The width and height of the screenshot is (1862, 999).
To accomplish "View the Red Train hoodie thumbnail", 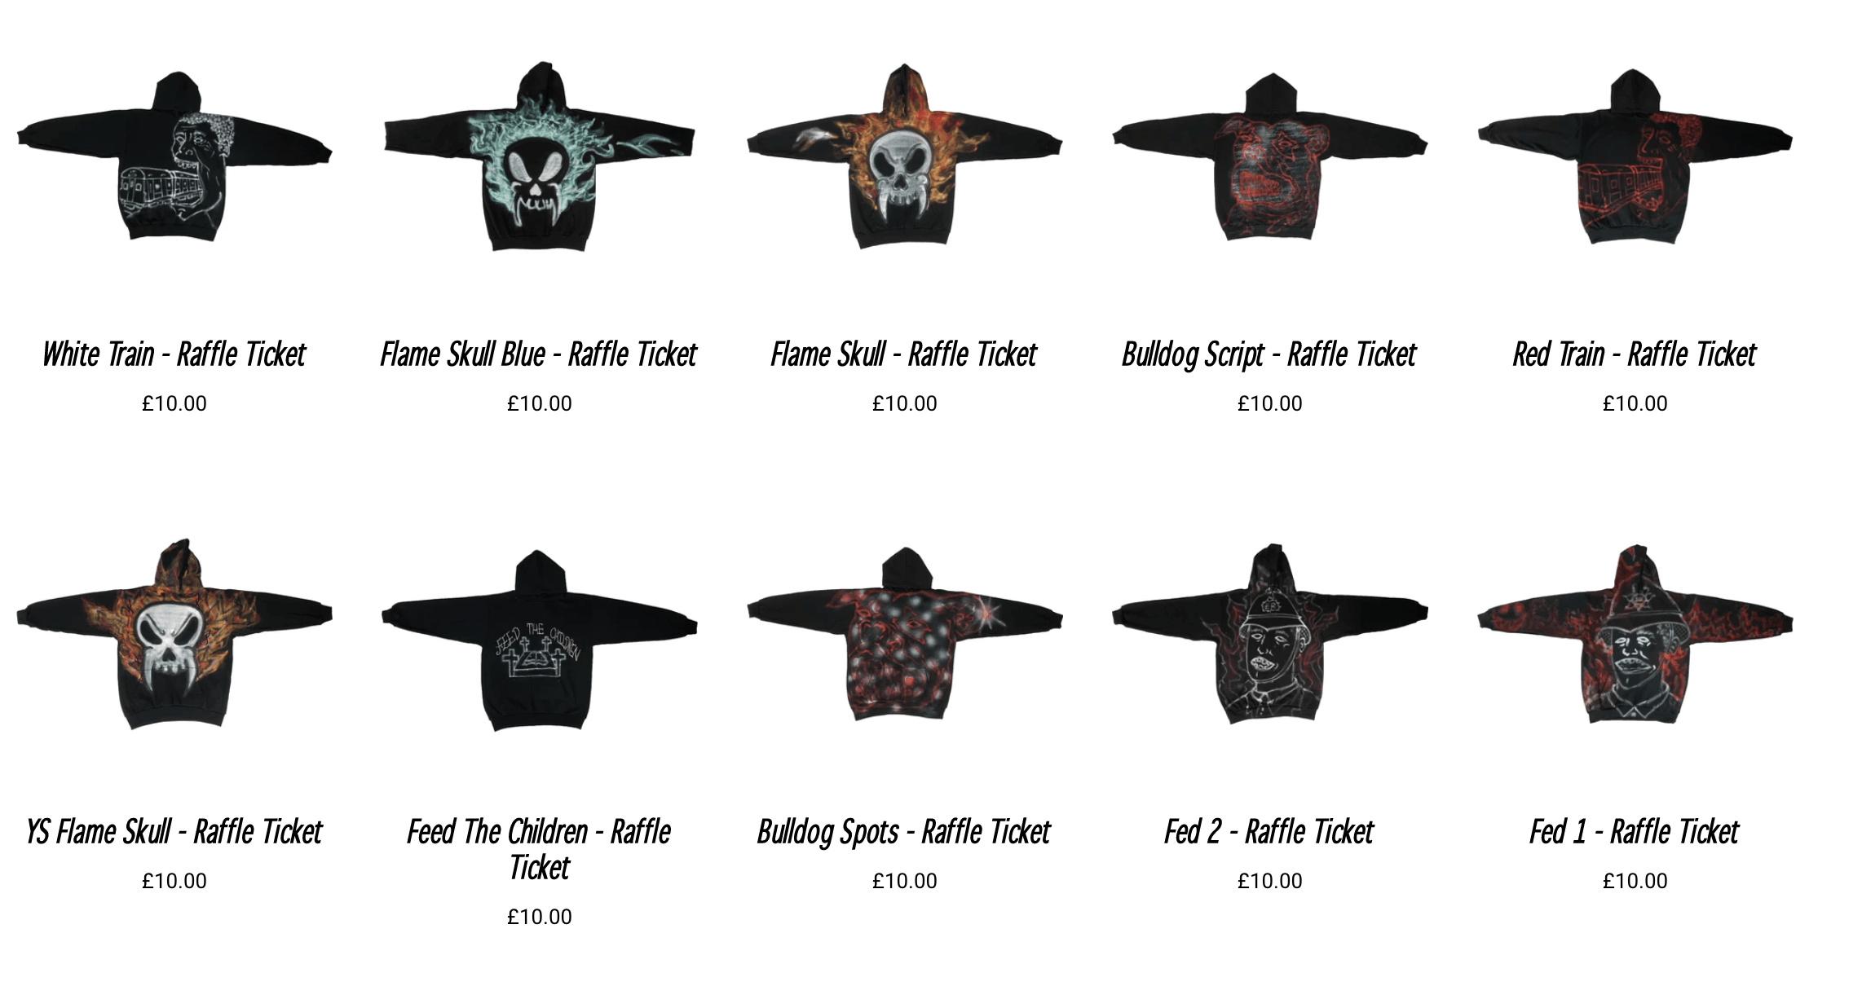I will (1635, 156).
